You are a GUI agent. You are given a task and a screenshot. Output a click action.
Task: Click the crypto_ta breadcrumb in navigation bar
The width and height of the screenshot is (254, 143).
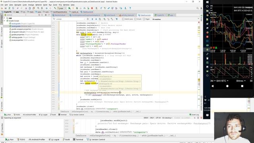74,12
